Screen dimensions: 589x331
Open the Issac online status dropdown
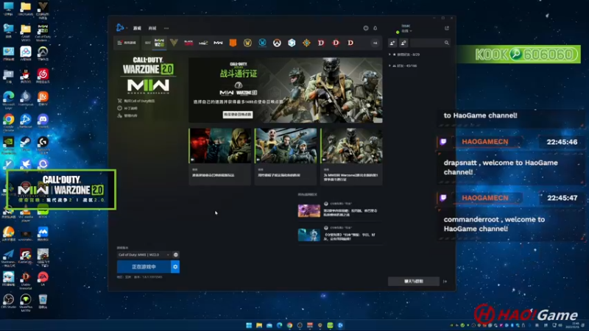click(406, 29)
